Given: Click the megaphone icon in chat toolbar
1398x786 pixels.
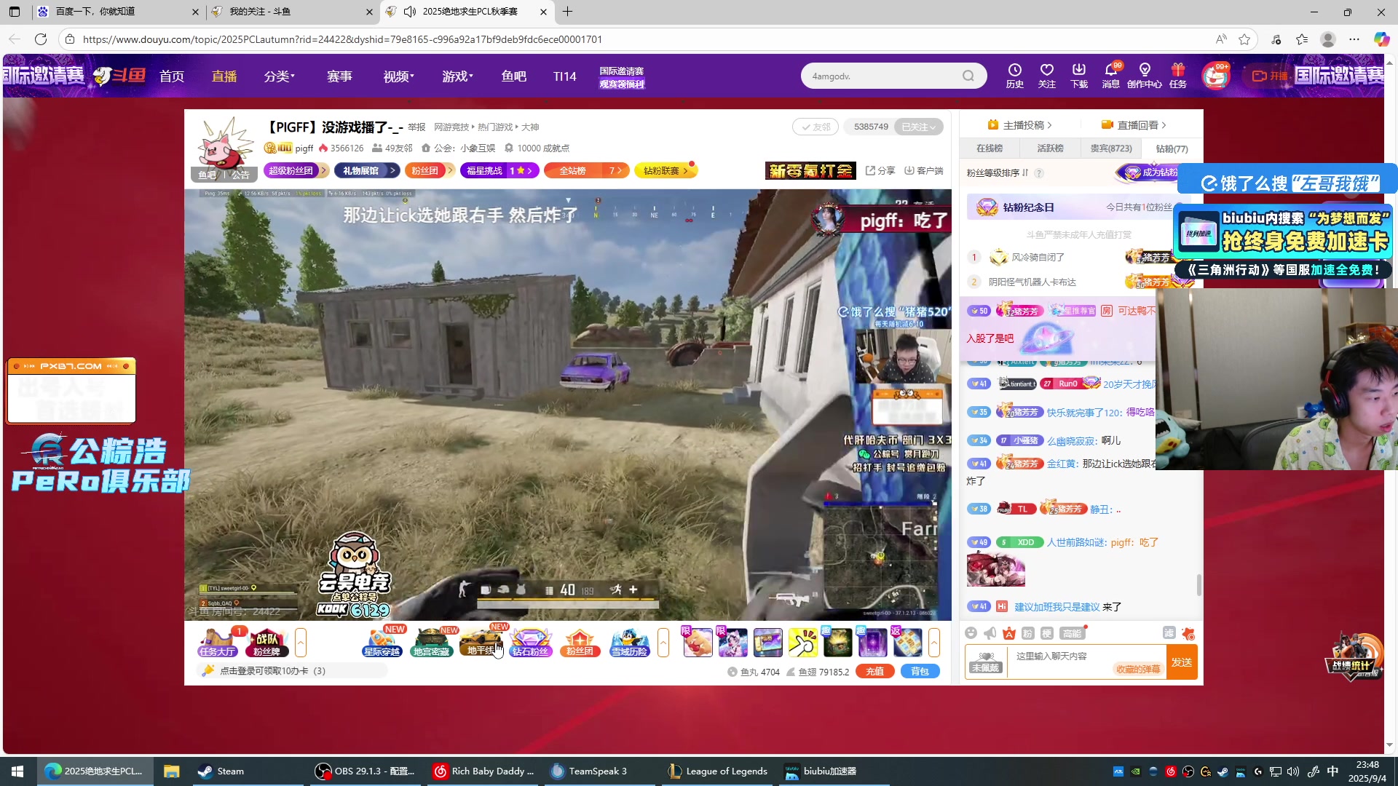Looking at the screenshot, I should (x=990, y=633).
